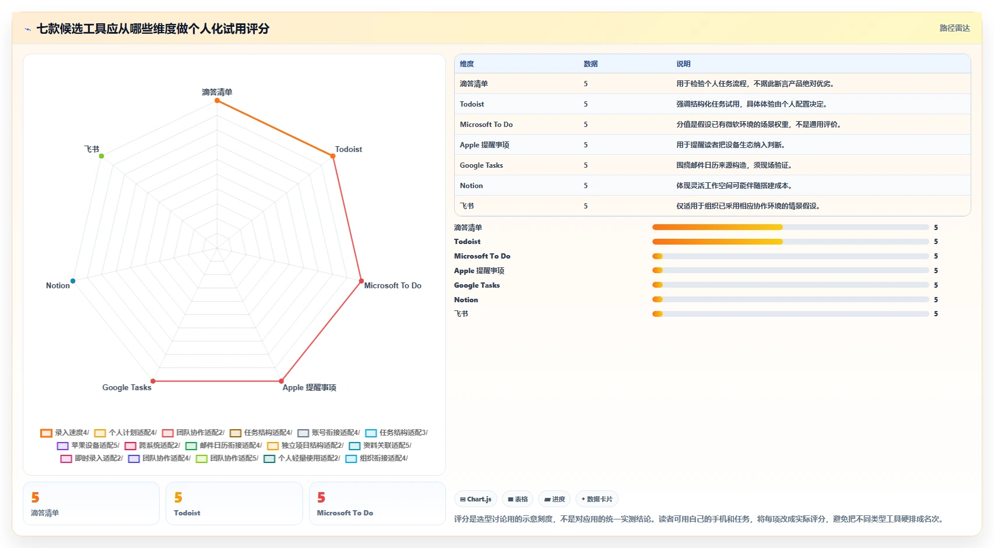Click the 滴答清单 data point on the radar
994x548 pixels.
(217, 100)
